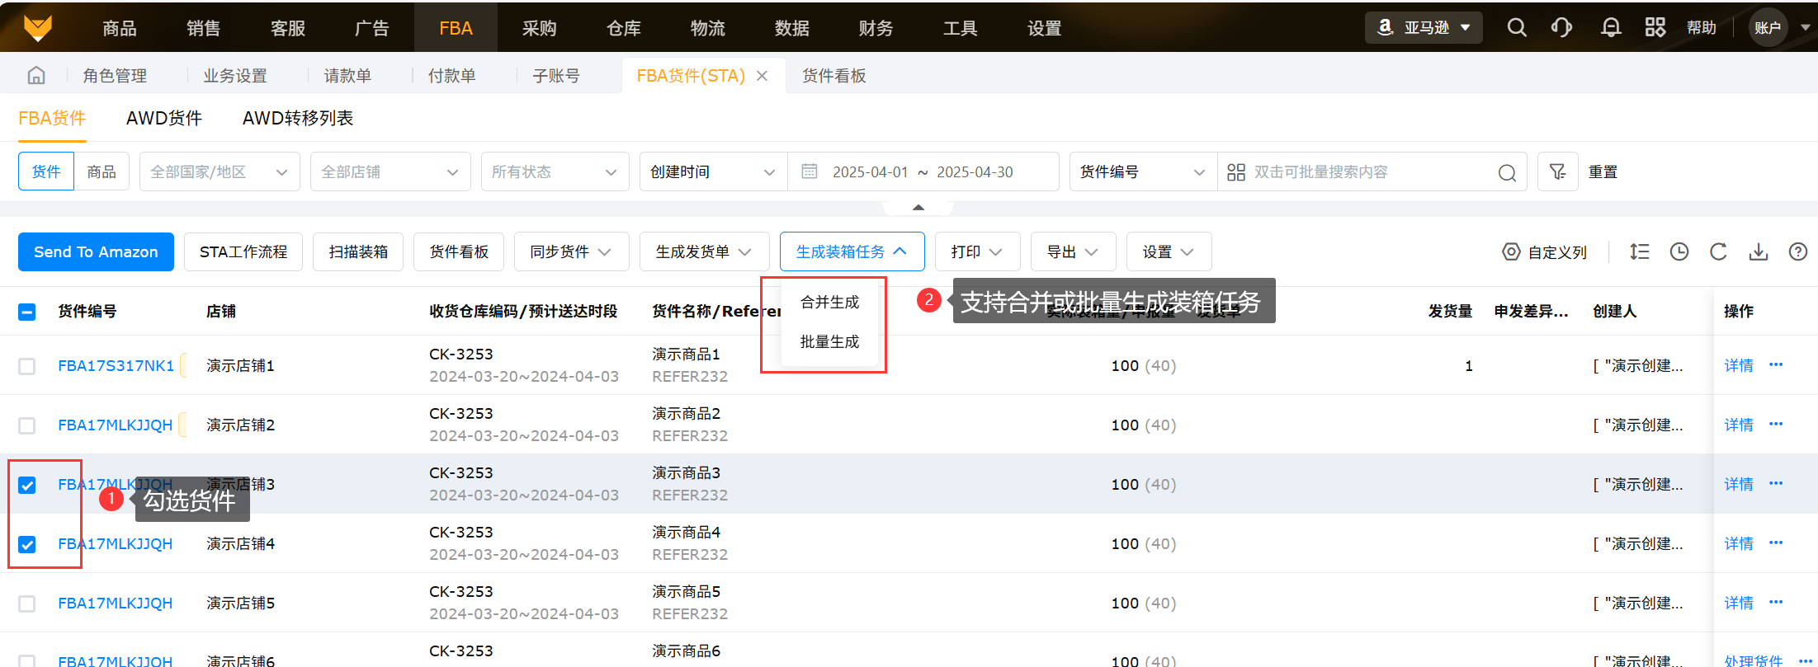The width and height of the screenshot is (1818, 667).
Task: Check the FBA17S317NK1 row checkbox
Action: click(27, 366)
